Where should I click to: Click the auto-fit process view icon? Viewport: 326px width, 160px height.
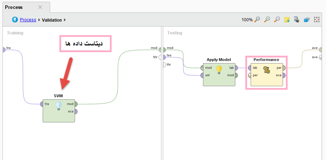[x=317, y=20]
